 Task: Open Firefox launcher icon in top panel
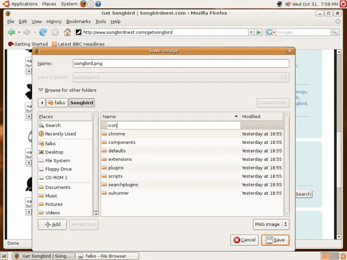pyautogui.click(x=83, y=4)
